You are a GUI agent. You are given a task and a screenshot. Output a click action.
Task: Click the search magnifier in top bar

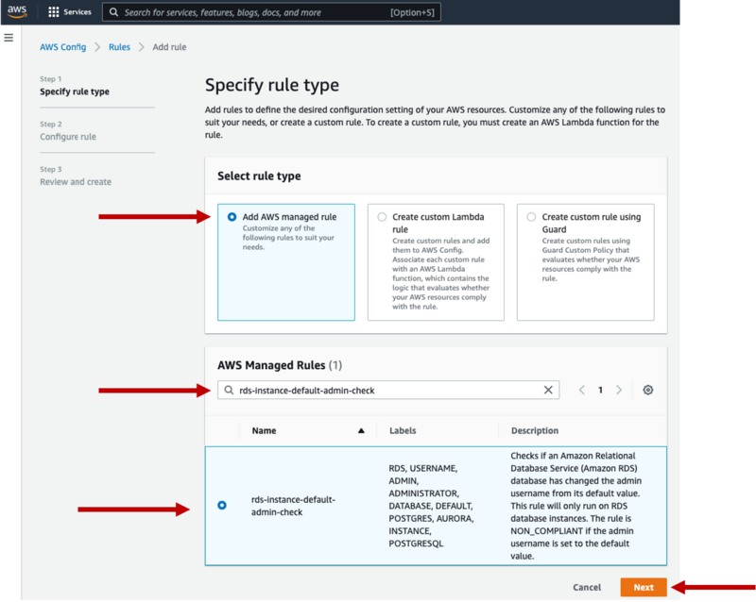(113, 12)
